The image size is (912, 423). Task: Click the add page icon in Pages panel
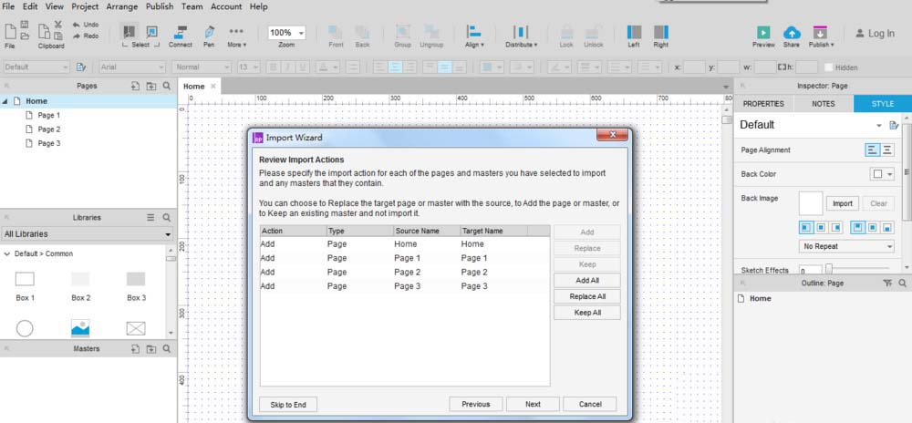[x=136, y=86]
